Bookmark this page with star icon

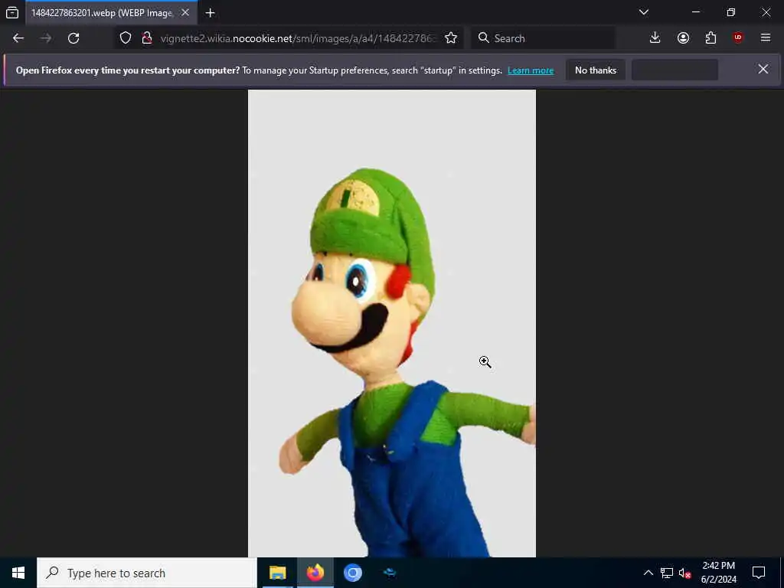[451, 38]
